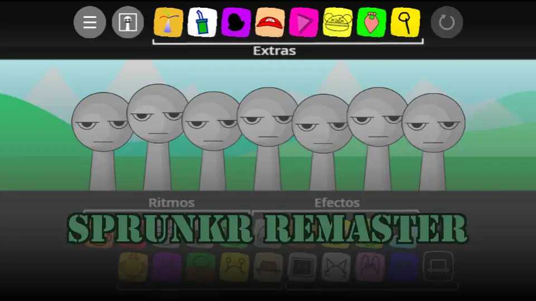The width and height of the screenshot is (536, 301).
Task: Choose the black top hat icon
Action: click(x=438, y=267)
